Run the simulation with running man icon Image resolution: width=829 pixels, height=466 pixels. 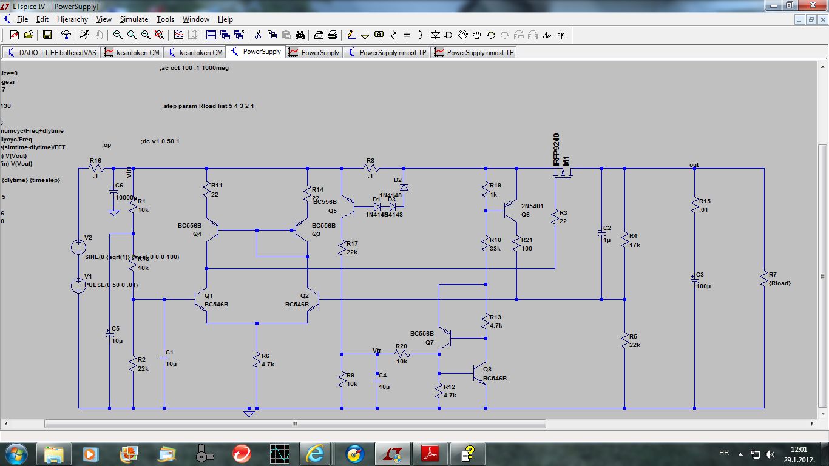(x=85, y=35)
